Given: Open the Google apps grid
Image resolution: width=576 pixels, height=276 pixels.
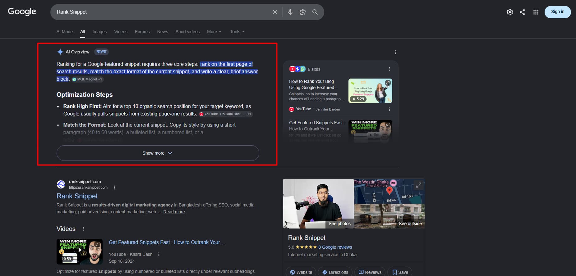Looking at the screenshot, I should [x=536, y=12].
